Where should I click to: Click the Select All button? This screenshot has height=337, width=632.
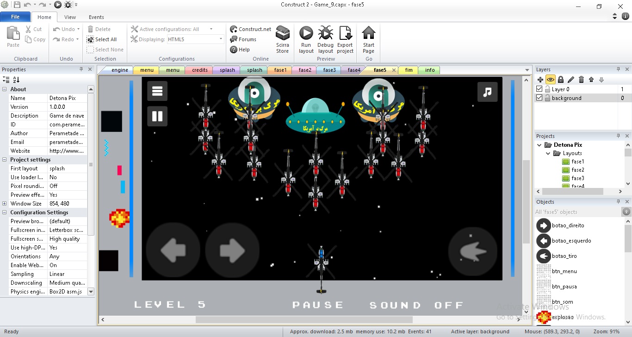(x=102, y=39)
